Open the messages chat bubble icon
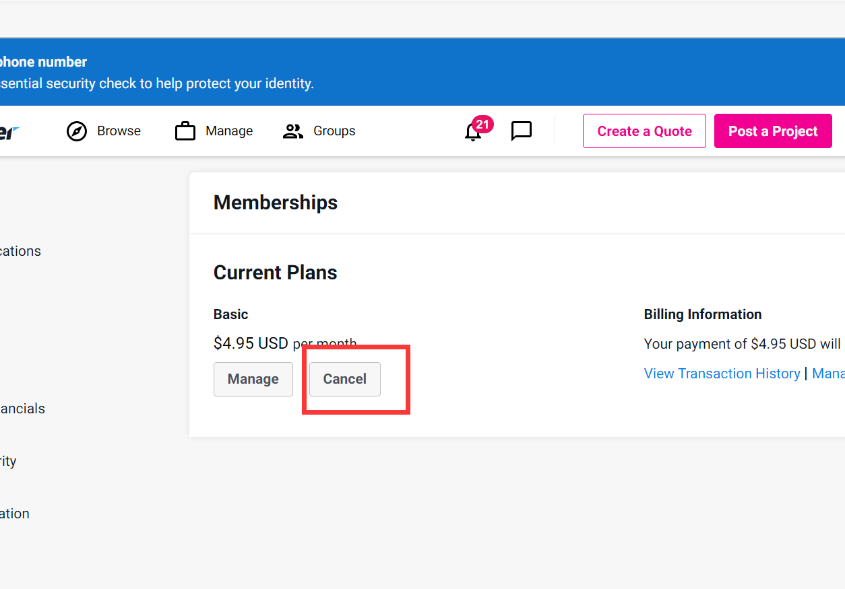 pyautogui.click(x=522, y=131)
